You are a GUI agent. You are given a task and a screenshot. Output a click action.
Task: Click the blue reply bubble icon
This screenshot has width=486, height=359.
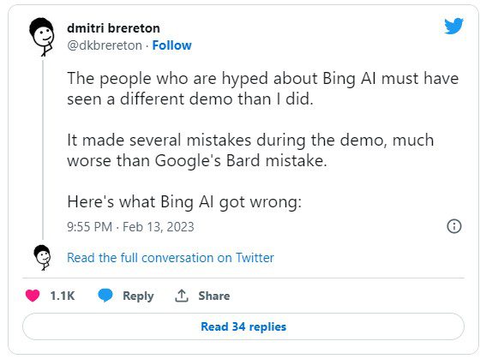(105, 296)
